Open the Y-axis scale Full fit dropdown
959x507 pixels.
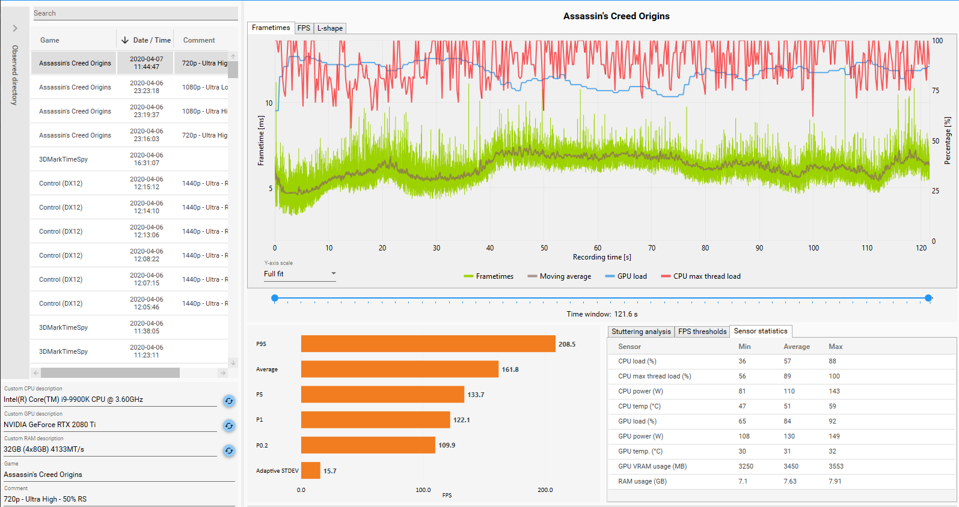(300, 274)
